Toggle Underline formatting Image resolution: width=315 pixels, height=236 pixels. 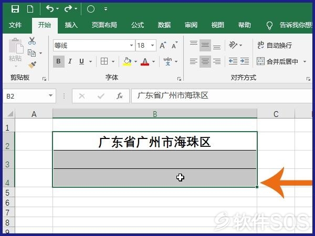pos(81,61)
